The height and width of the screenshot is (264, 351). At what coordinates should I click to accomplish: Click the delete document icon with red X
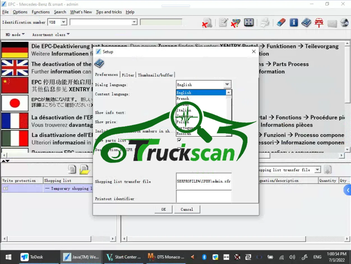[x=207, y=23]
